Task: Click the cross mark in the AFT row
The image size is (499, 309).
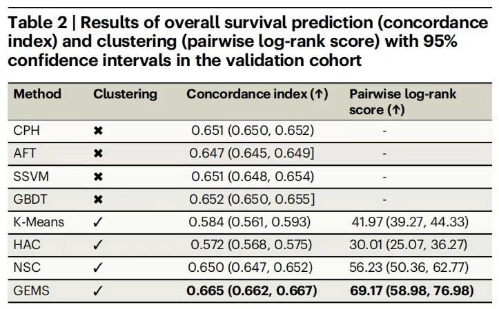Action: point(98,153)
